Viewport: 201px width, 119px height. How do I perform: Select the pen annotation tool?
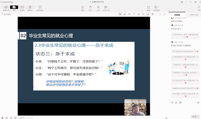pyautogui.click(x=125, y=14)
